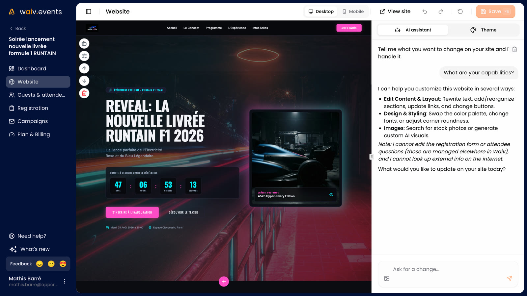Open account options three-dot menu

point(64,281)
